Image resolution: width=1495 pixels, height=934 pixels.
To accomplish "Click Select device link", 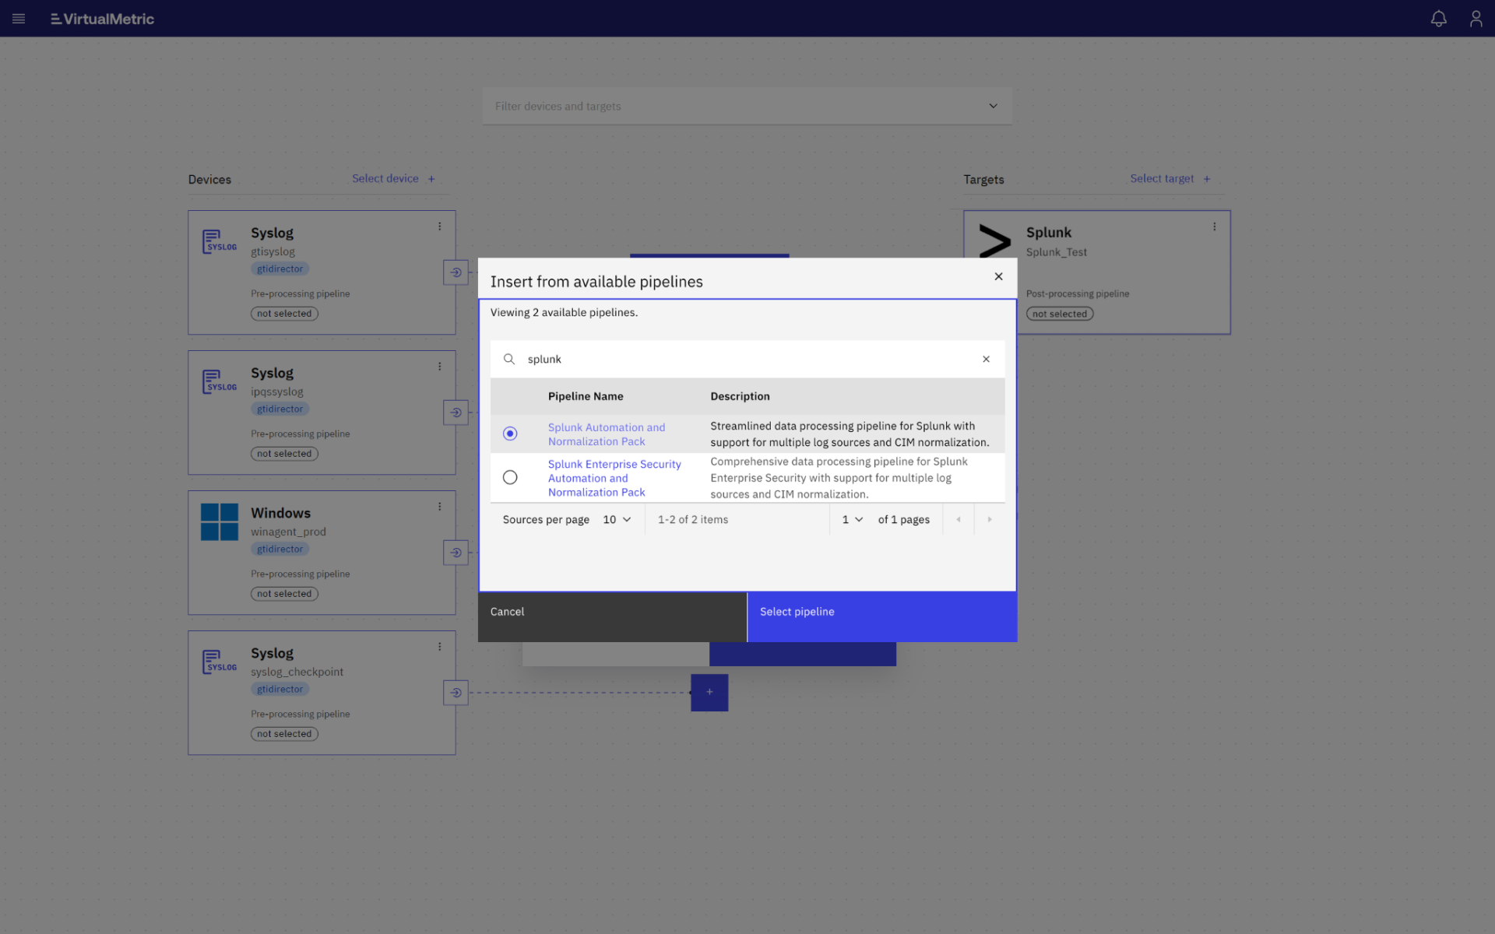I will 393,178.
